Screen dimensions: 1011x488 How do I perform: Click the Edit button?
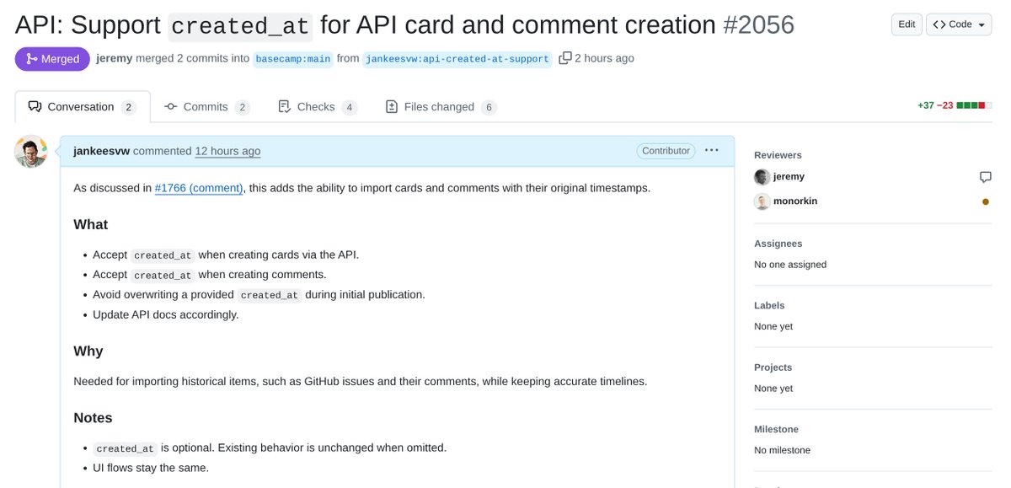point(907,24)
